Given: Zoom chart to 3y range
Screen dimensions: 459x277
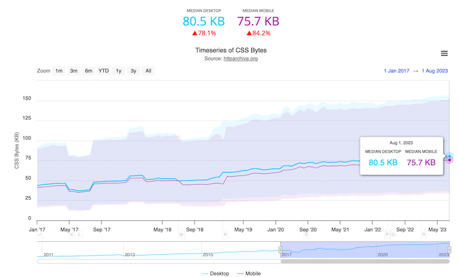Looking at the screenshot, I should click(x=133, y=71).
